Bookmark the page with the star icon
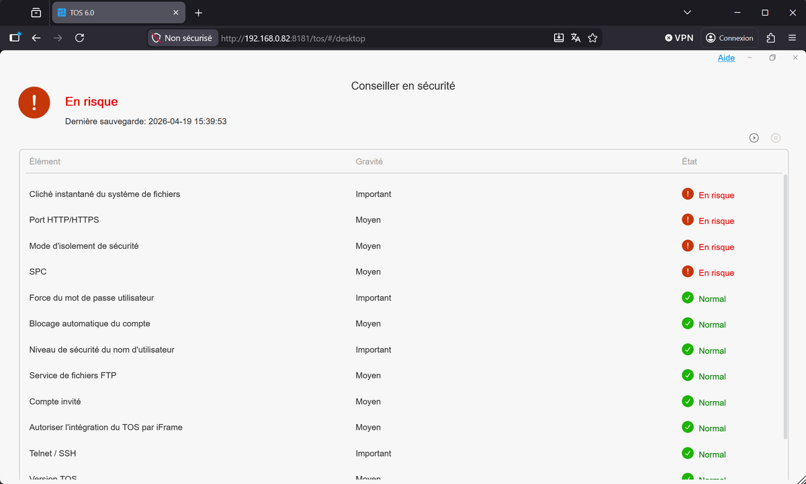Image resolution: width=806 pixels, height=484 pixels. (x=592, y=38)
